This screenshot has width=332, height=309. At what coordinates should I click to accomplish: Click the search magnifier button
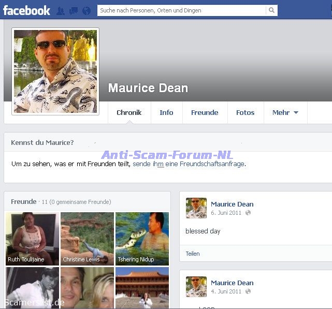pyautogui.click(x=271, y=10)
